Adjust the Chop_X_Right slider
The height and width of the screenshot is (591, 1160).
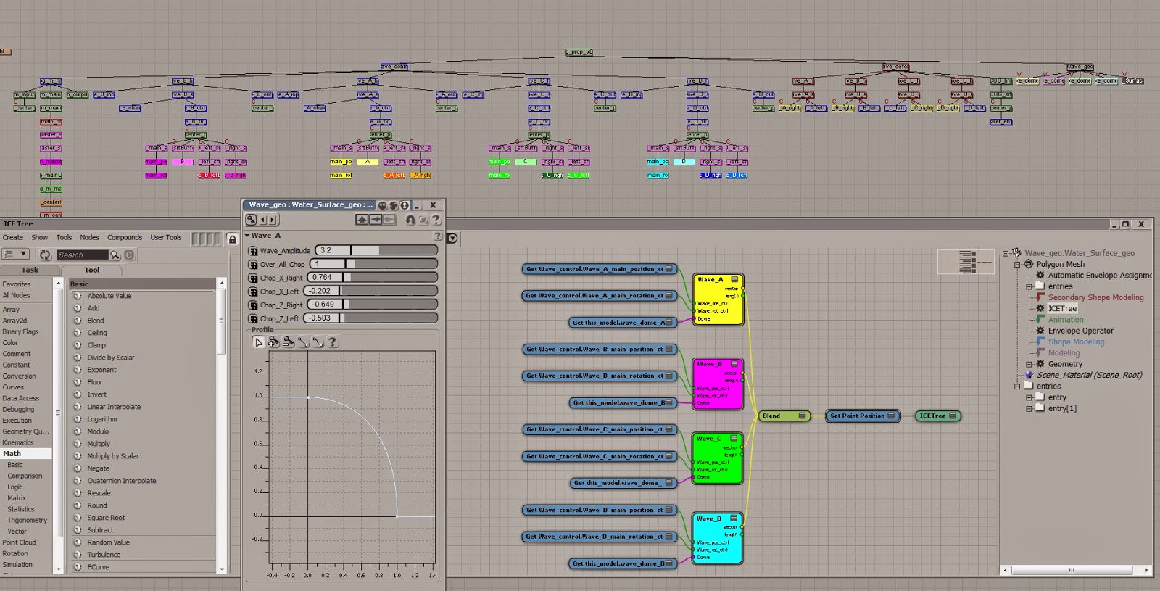[390, 277]
